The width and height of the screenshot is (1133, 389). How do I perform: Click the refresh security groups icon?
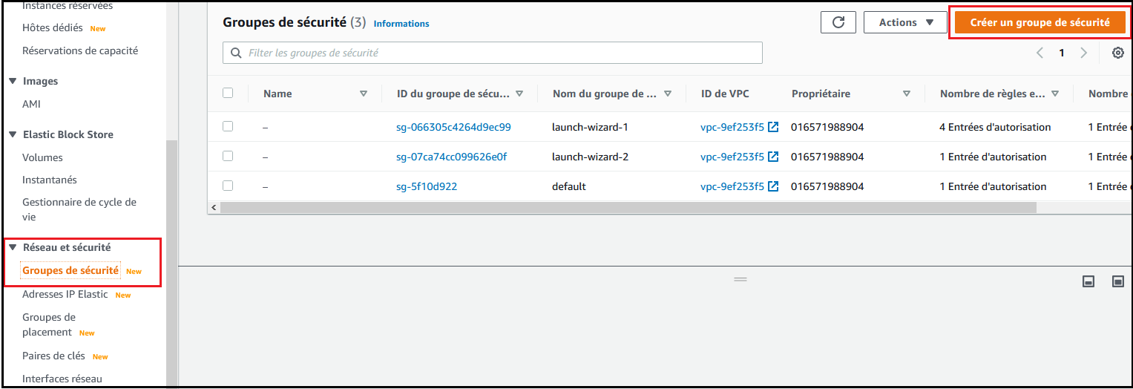838,22
